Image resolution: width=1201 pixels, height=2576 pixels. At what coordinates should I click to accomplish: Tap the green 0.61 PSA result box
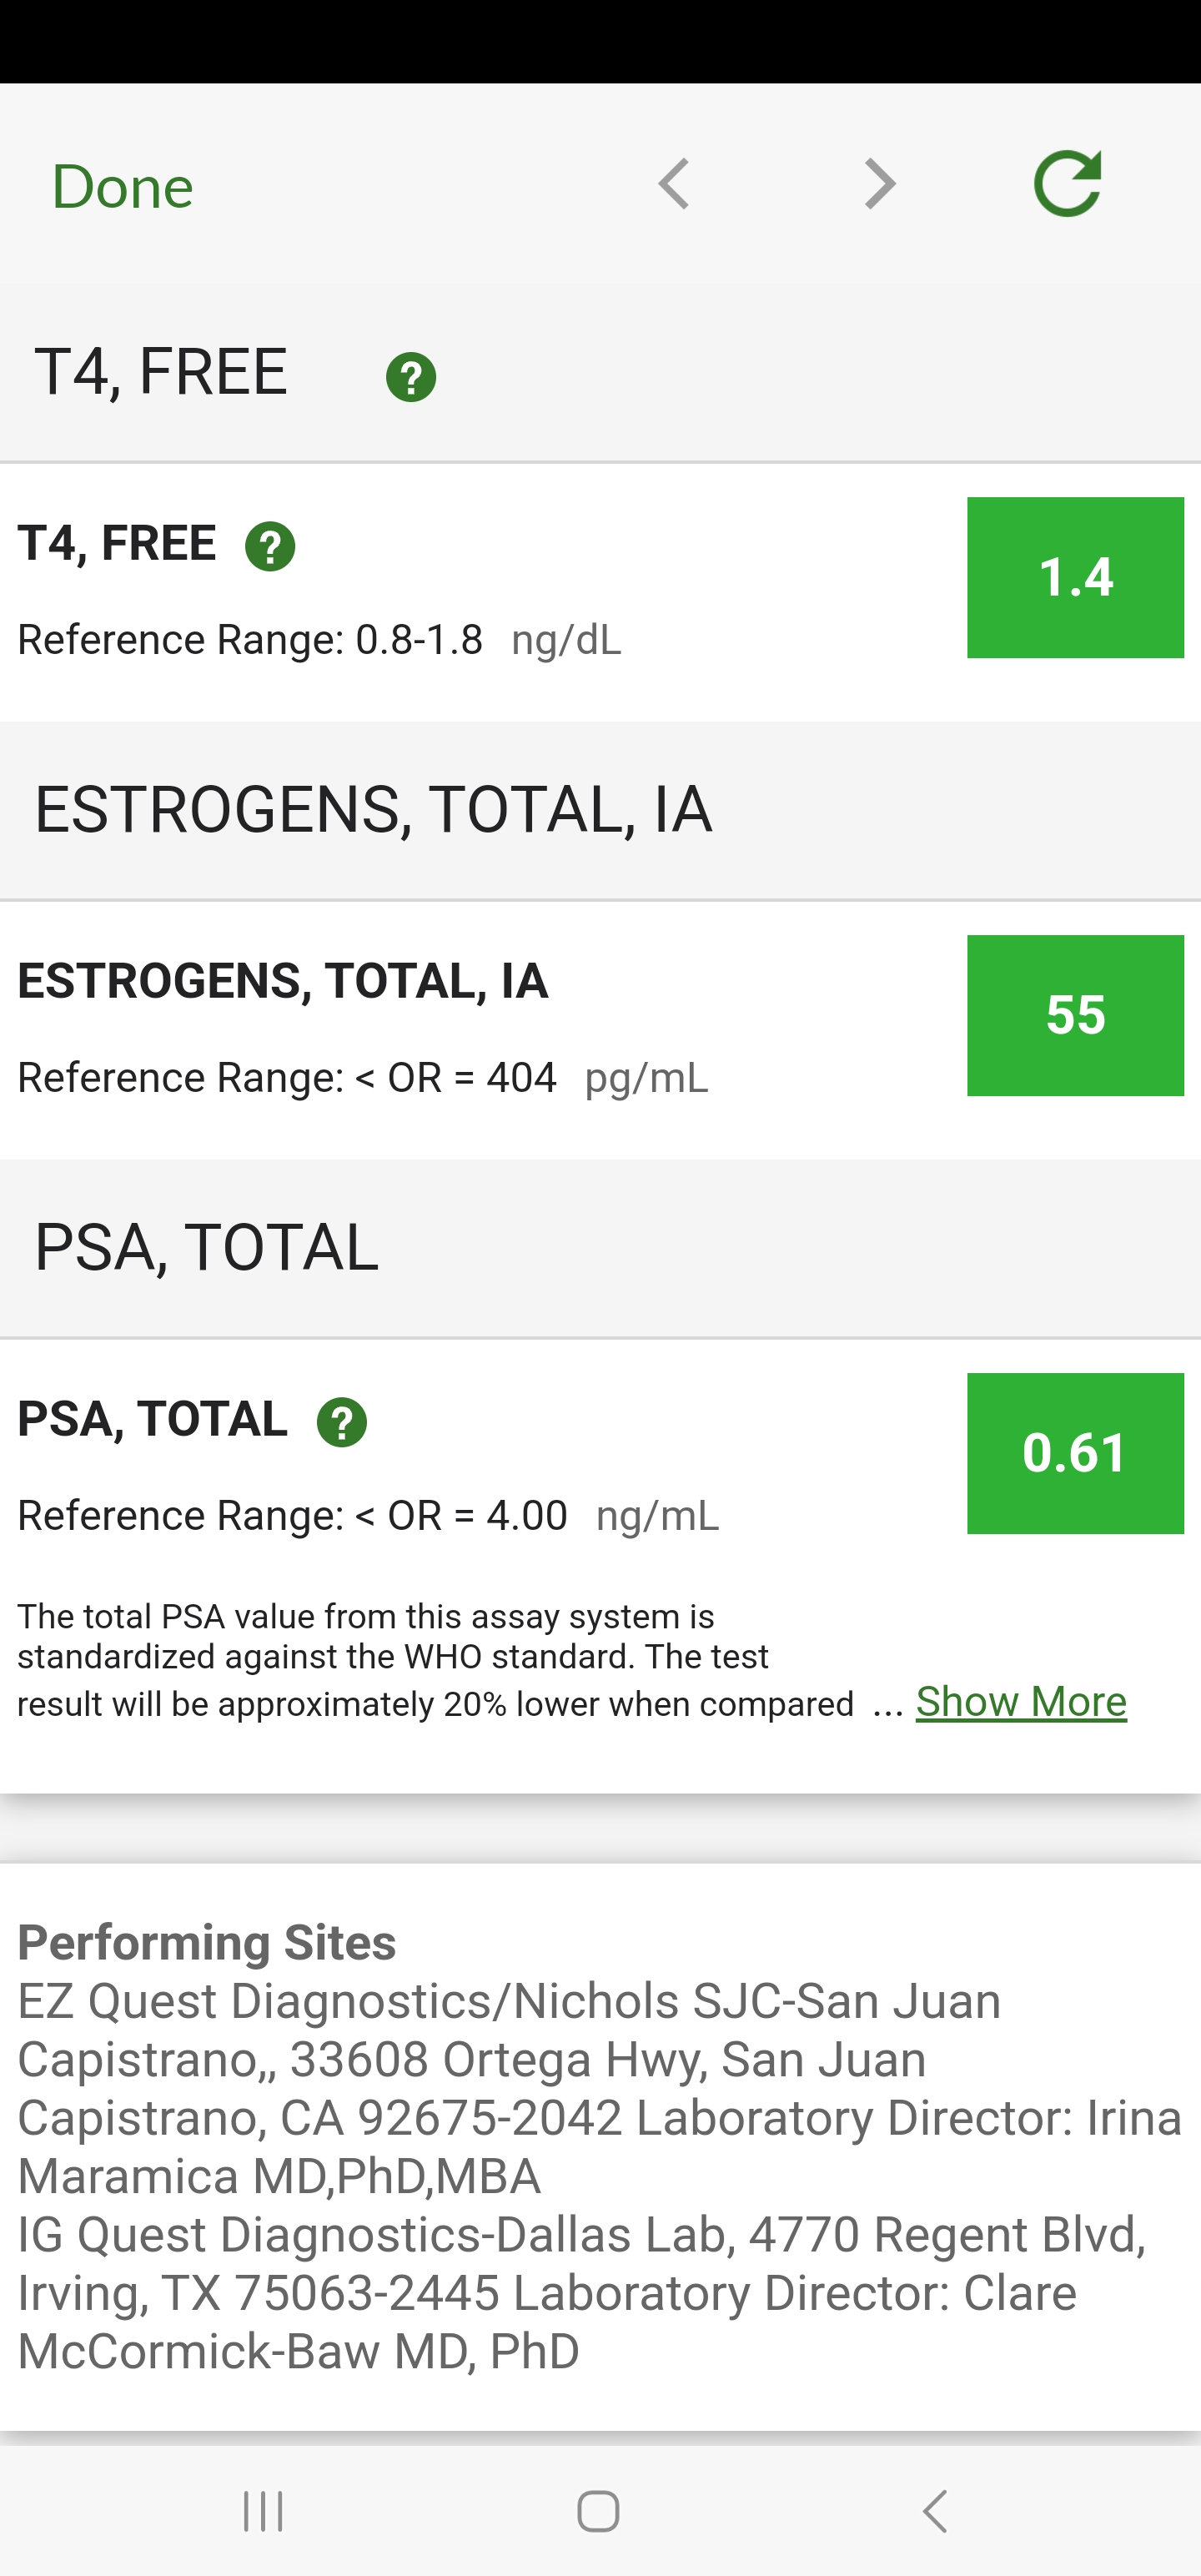tap(1075, 1453)
